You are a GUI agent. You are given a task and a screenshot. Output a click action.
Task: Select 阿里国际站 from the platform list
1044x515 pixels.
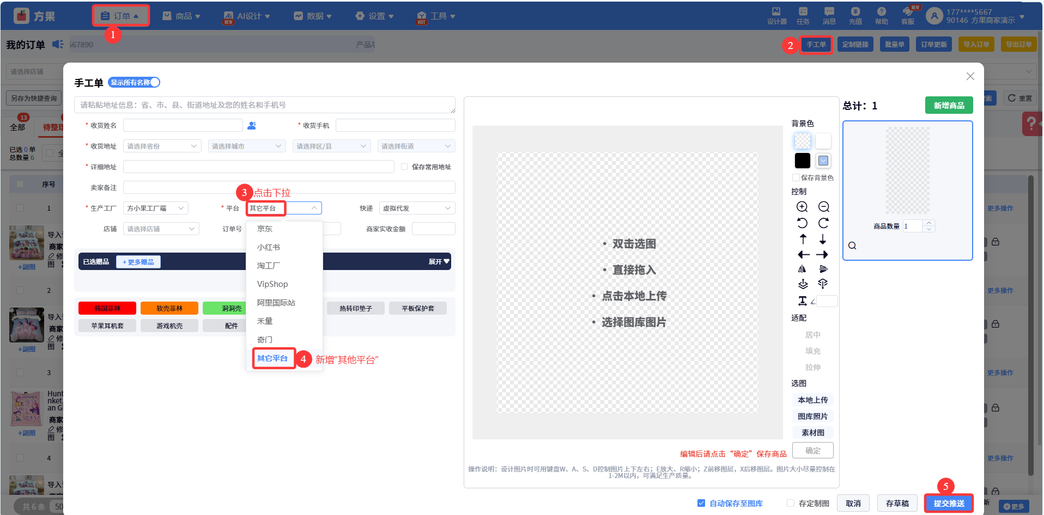click(284, 303)
